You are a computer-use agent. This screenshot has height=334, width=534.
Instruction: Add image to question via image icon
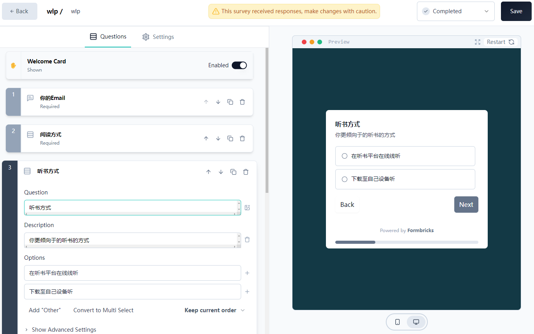pos(247,208)
